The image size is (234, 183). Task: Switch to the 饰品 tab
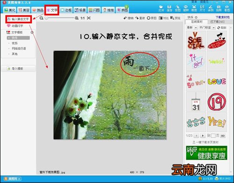(38, 10)
